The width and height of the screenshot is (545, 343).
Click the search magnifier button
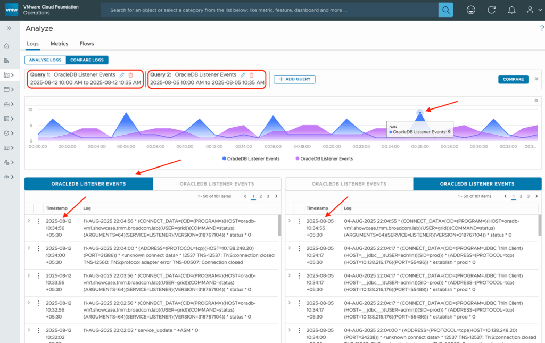coord(445,10)
